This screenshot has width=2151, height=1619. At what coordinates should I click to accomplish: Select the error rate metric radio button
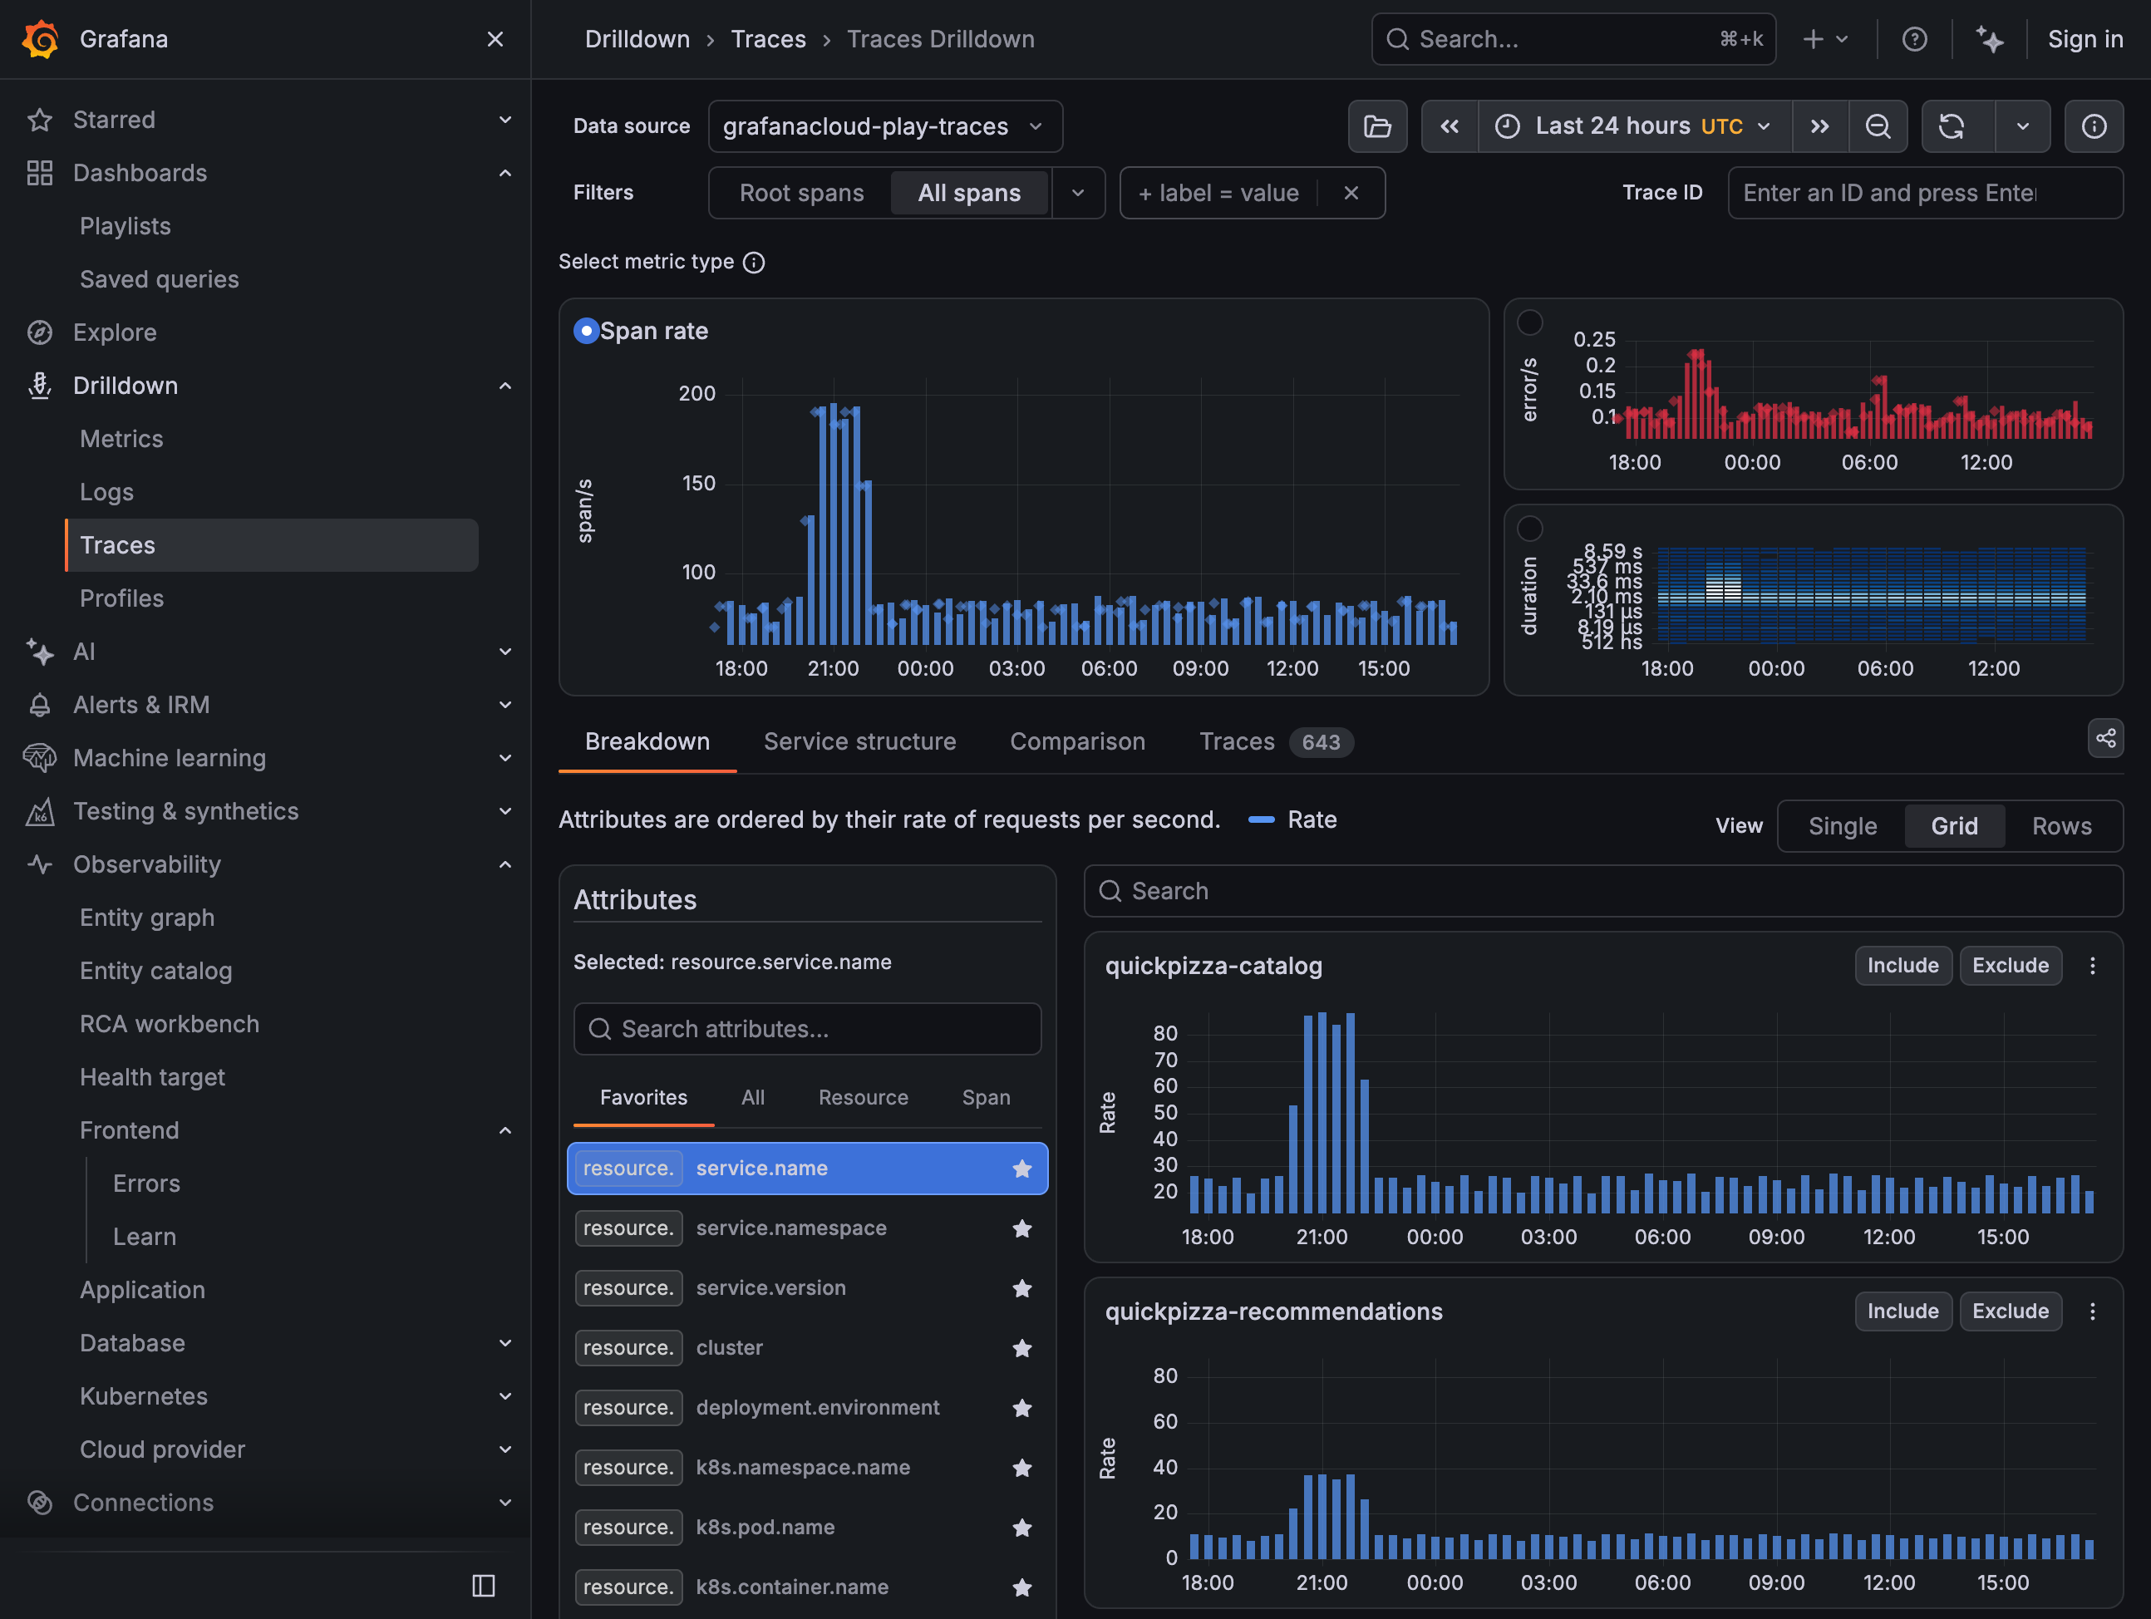coord(1529,322)
